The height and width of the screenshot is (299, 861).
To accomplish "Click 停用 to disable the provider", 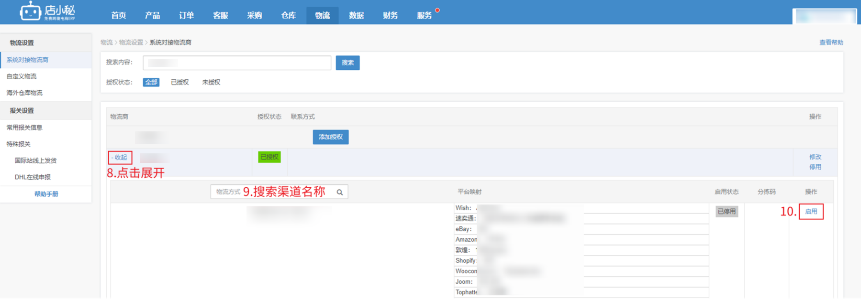I will (815, 167).
